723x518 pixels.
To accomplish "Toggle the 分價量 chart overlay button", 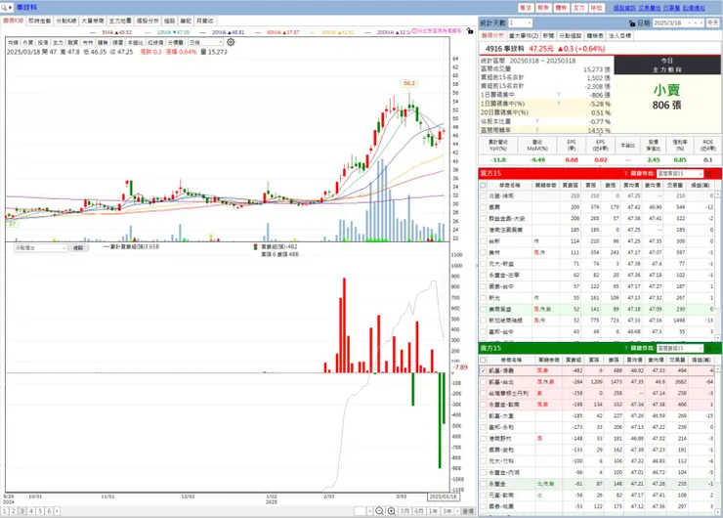I will pyautogui.click(x=176, y=42).
